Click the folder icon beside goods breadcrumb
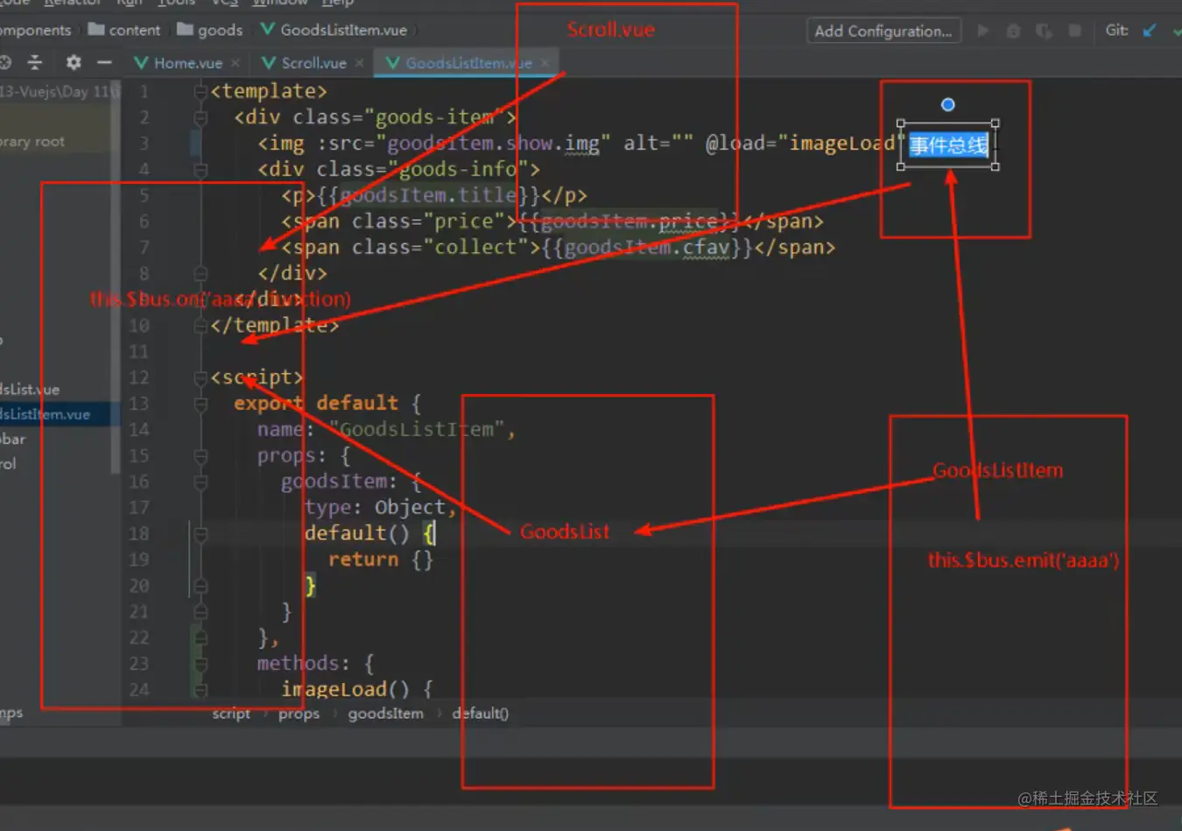The image size is (1182, 831). click(x=185, y=30)
